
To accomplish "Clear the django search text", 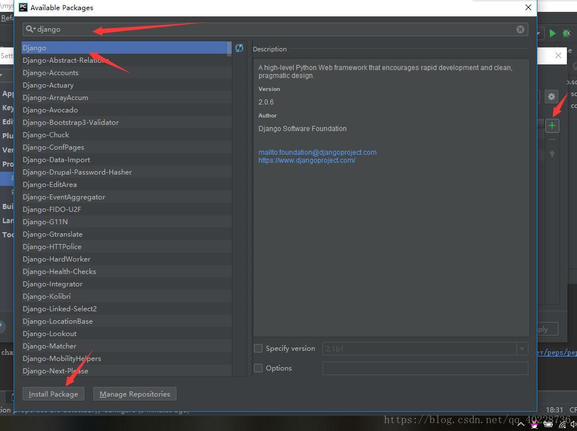I will 520,29.
